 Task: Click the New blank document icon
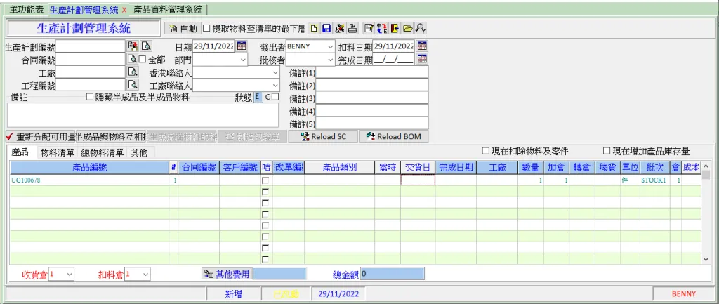315,29
